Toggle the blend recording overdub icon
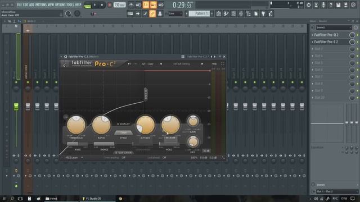Image resolution: width=360 pixels, height=202 pixels. [154, 5]
